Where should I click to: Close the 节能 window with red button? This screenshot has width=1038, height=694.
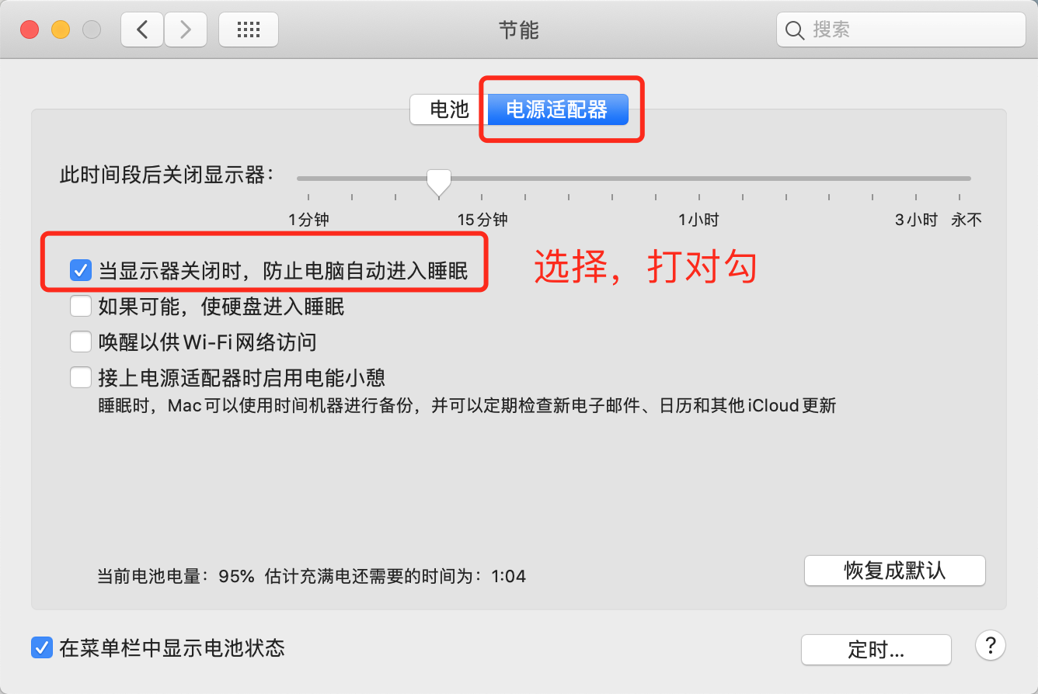click(30, 30)
